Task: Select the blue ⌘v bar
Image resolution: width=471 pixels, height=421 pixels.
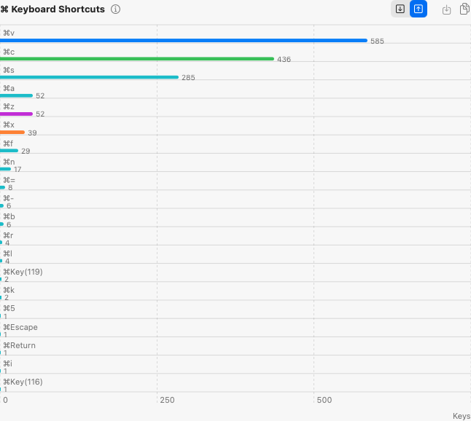Action: click(x=182, y=40)
